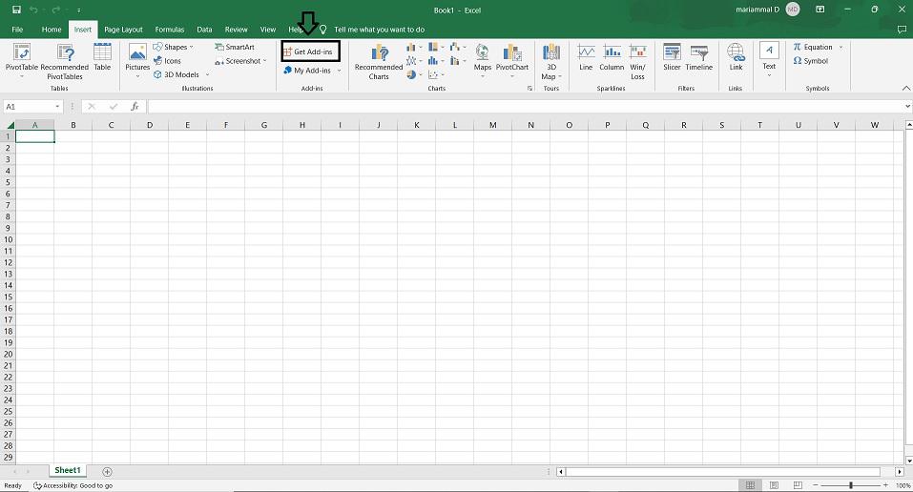Switch to Normal view in status bar

click(x=751, y=485)
